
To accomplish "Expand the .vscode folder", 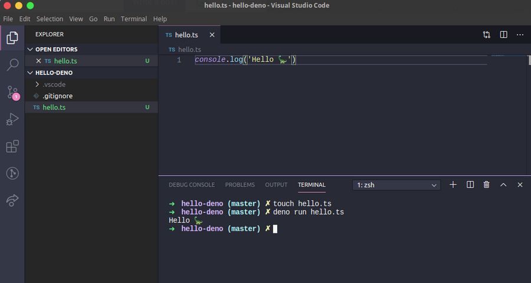I will (54, 84).
